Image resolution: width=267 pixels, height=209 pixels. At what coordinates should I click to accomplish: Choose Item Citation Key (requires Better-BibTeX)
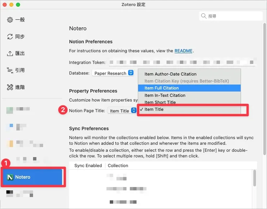[x=189, y=81]
